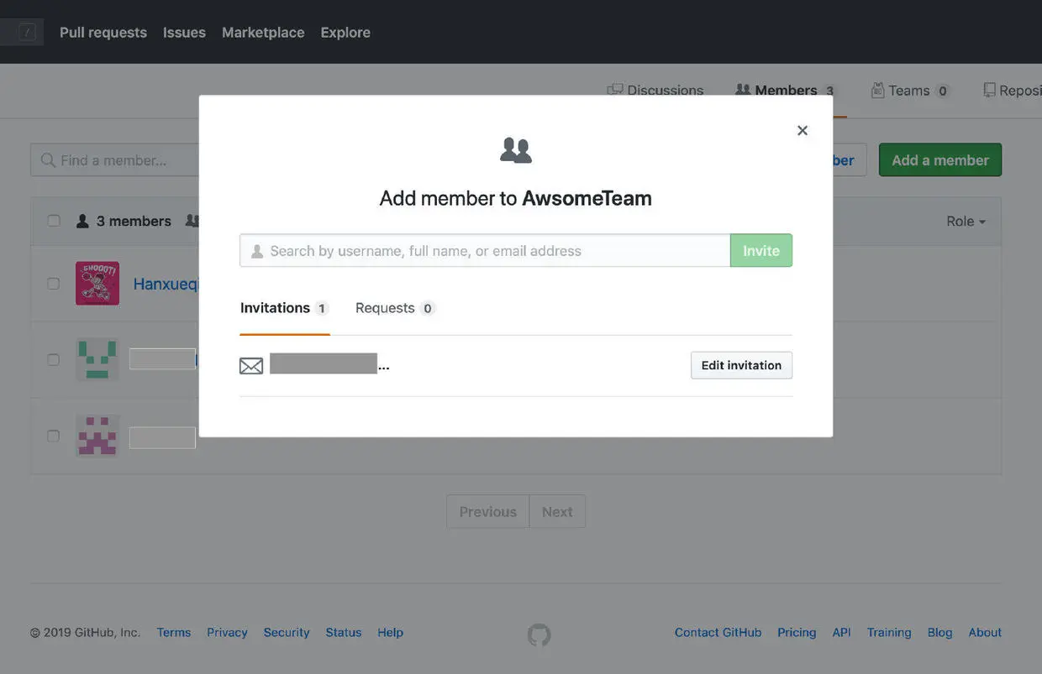This screenshot has height=674, width=1042.
Task: Focus the username or email search field
Action: (x=485, y=250)
